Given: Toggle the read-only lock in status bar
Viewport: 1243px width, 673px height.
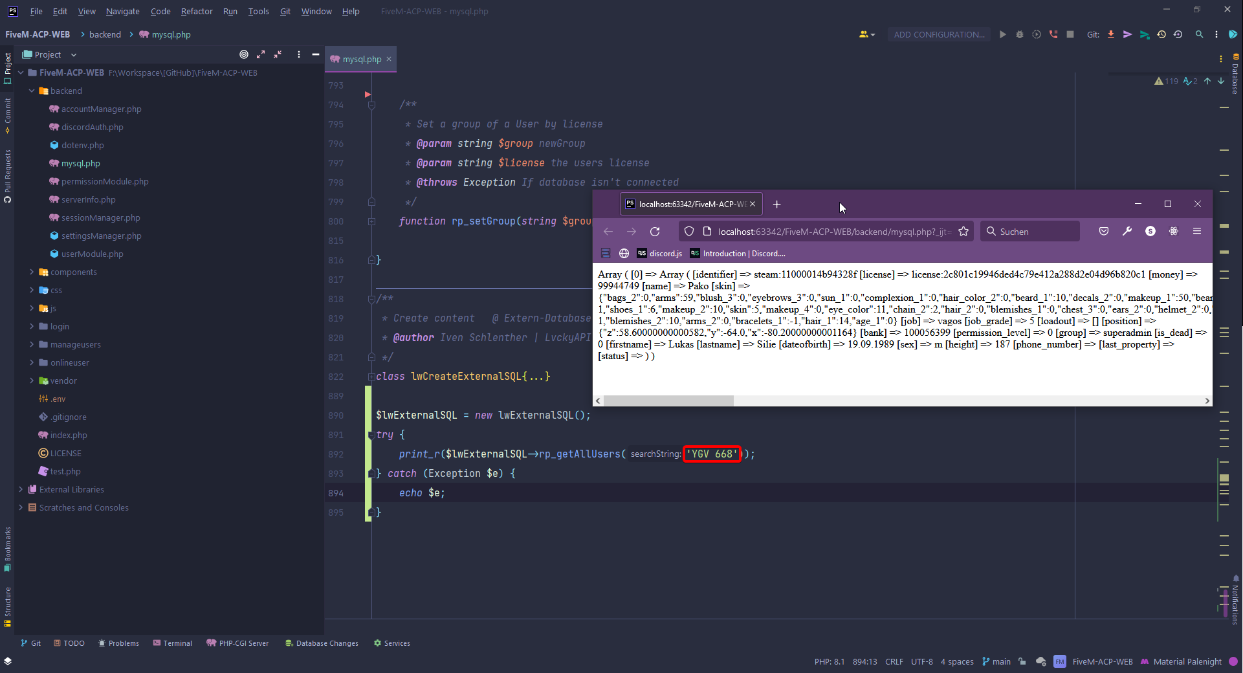Looking at the screenshot, I should click(1022, 661).
